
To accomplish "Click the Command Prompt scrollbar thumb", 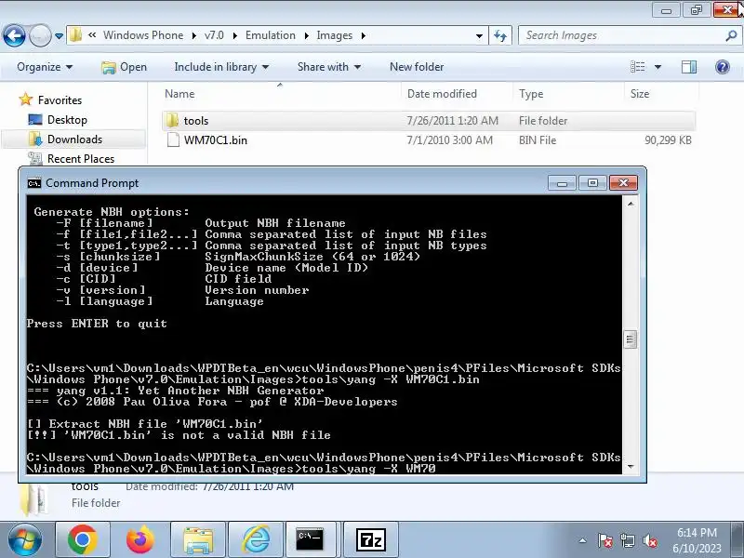I will point(631,339).
